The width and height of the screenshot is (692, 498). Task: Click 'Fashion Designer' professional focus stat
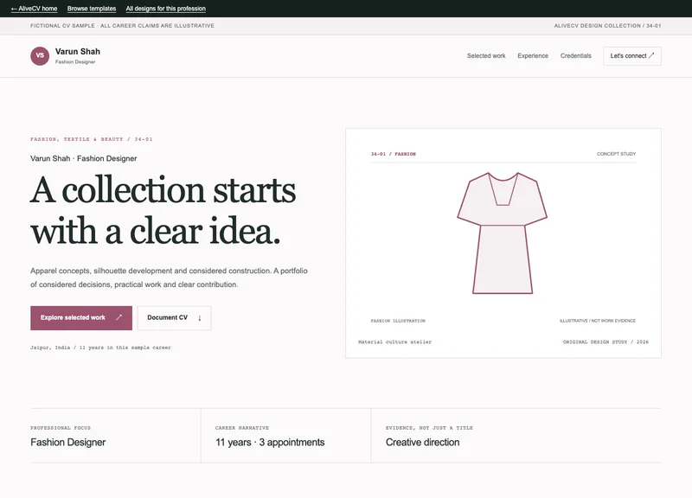pyautogui.click(x=68, y=443)
